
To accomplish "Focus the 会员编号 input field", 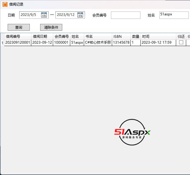I will pyautogui.click(x=126, y=15).
